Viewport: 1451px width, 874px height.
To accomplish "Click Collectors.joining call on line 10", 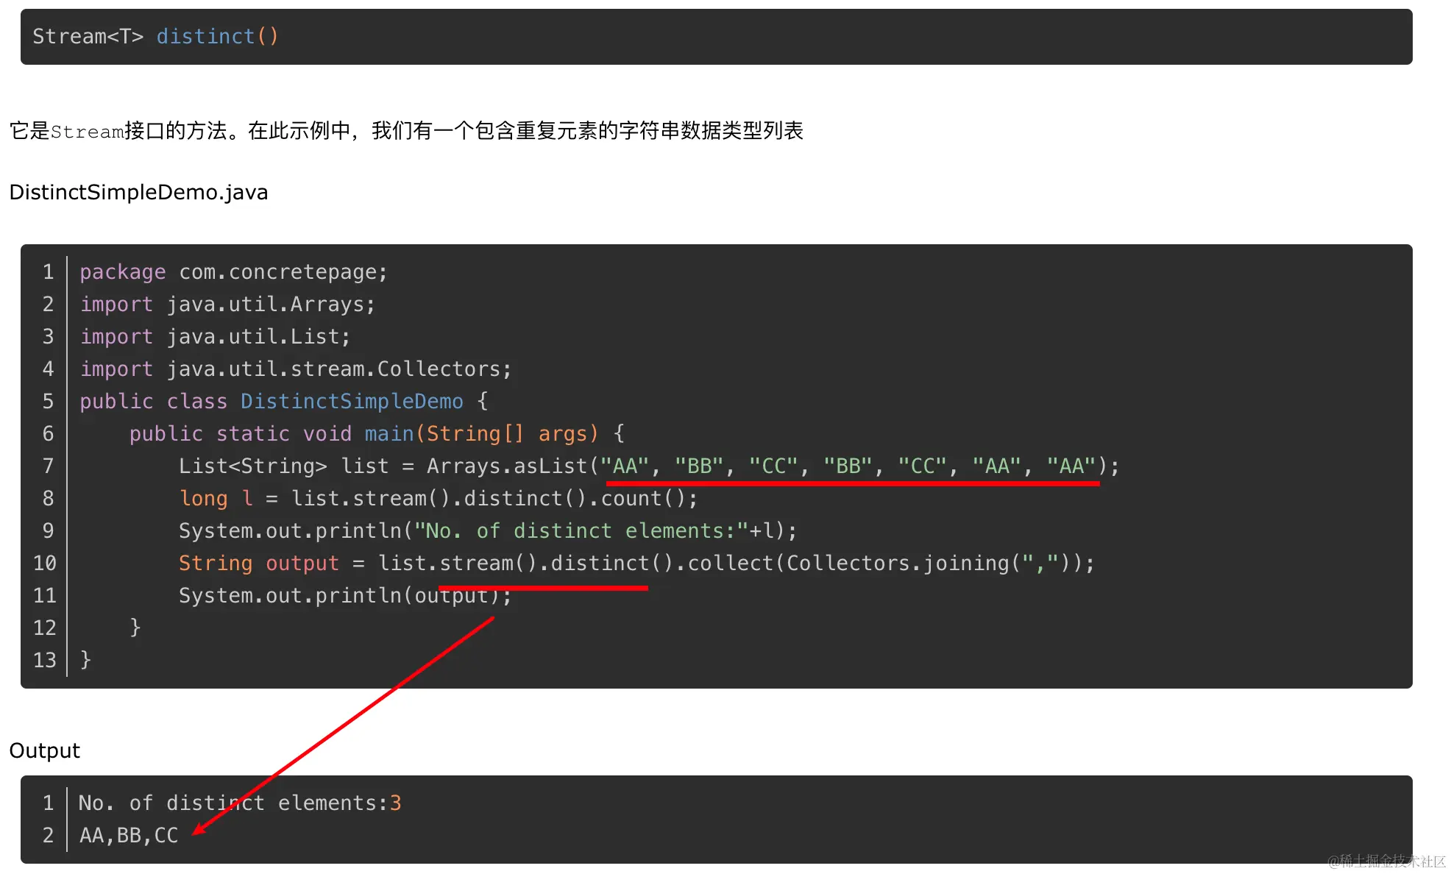I will [x=898, y=564].
